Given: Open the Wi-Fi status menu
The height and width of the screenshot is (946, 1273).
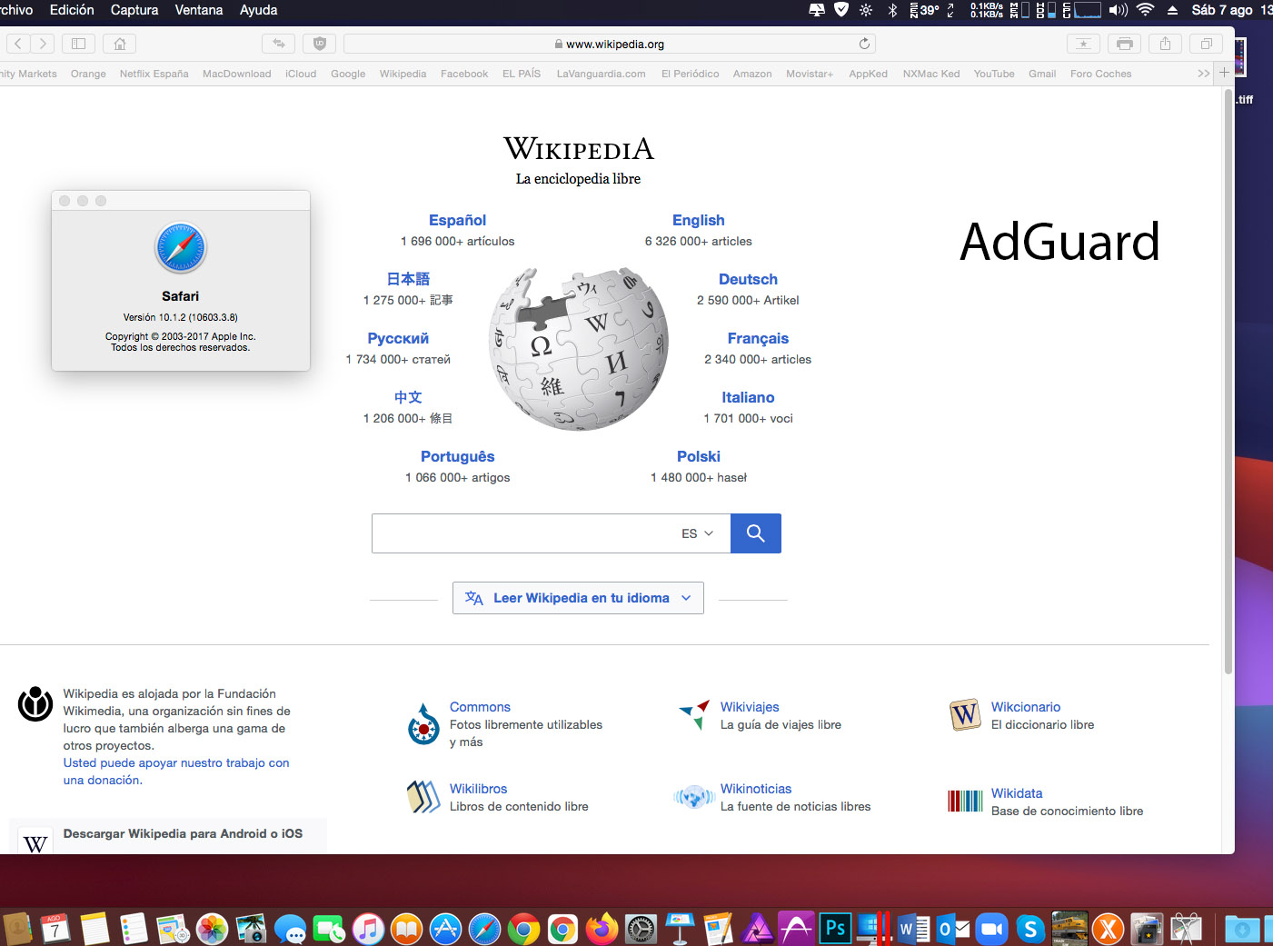Looking at the screenshot, I should point(1146,10).
